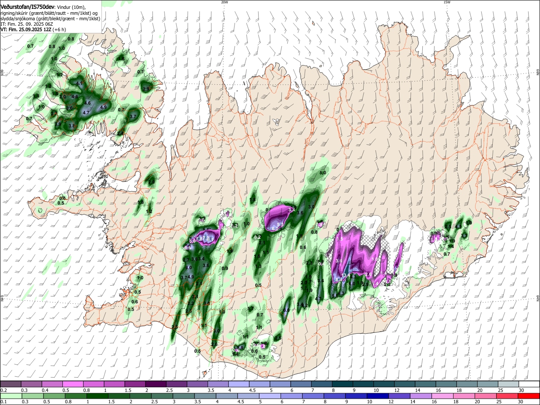Click the 66N latitude label on left edge
Image resolution: width=540 pixels, height=405 pixels.
click(2, 73)
